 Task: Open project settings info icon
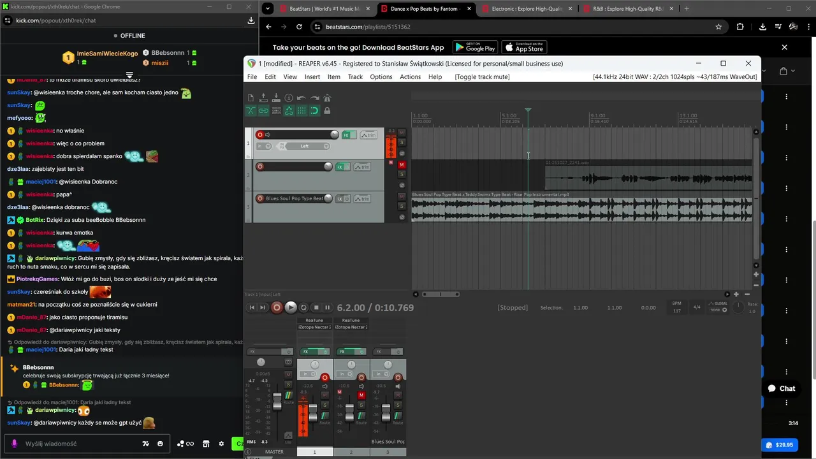pyautogui.click(x=289, y=98)
